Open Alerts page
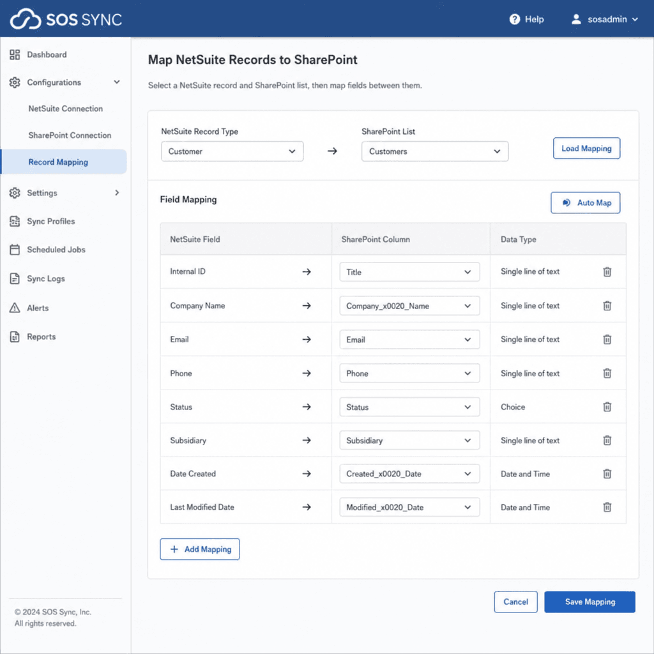The width and height of the screenshot is (654, 654). (38, 308)
